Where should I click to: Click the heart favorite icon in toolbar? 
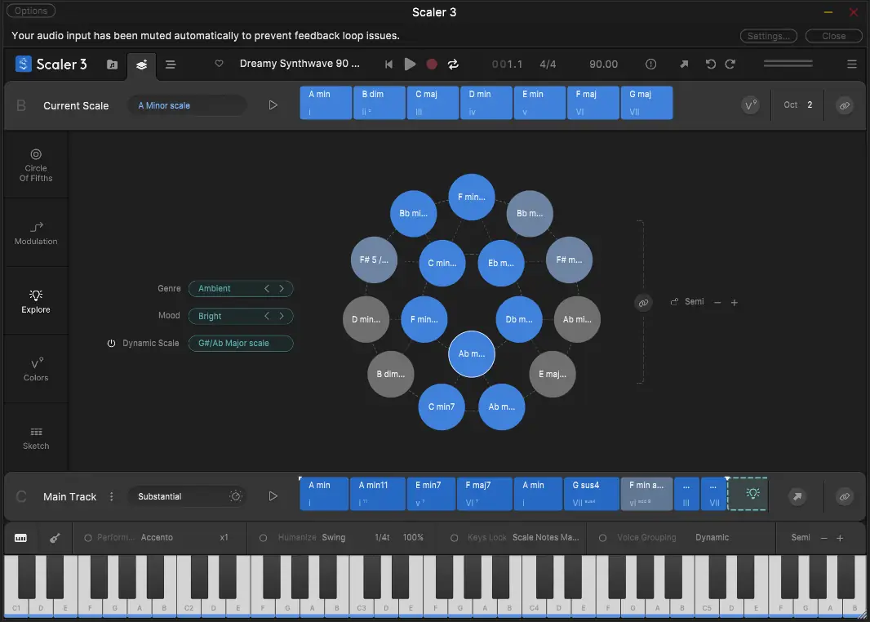tap(219, 64)
